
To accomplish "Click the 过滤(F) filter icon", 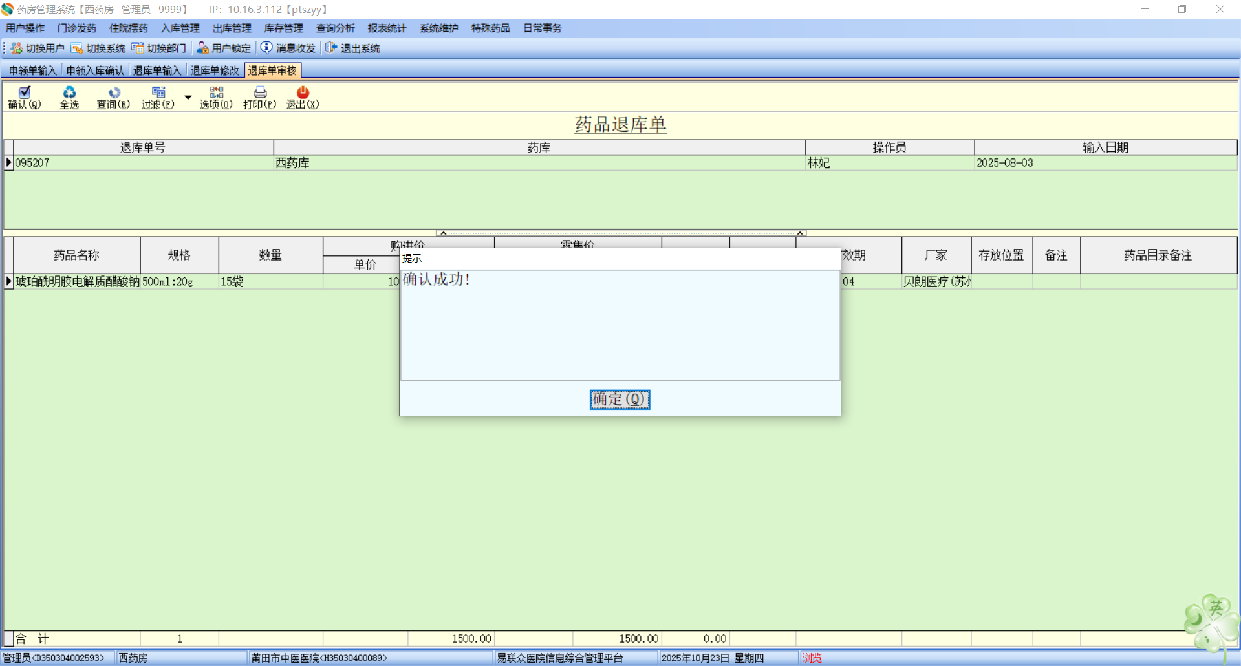I will [x=158, y=92].
